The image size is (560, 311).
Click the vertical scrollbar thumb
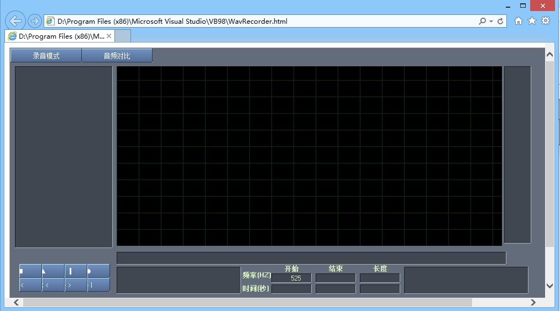pos(549,154)
